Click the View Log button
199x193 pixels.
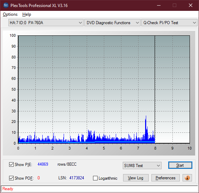136,178
